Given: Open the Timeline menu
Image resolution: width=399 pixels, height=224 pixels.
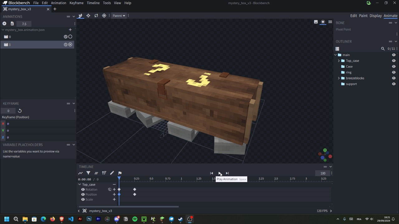Looking at the screenshot, I should tap(93, 3).
